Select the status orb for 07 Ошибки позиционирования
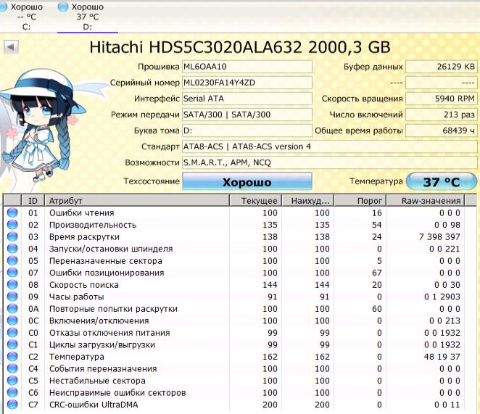Image resolution: width=480 pixels, height=414 pixels. [12, 273]
